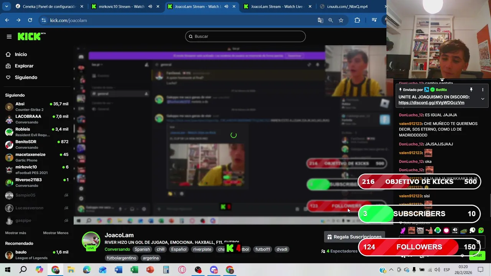
Task: Click the browser back arrow
Action: pyautogui.click(x=7, y=20)
